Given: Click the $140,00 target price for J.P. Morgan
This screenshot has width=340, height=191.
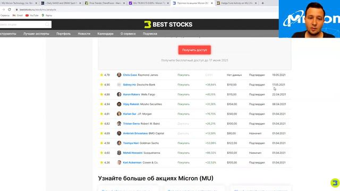Looking at the screenshot, I should point(232,114).
